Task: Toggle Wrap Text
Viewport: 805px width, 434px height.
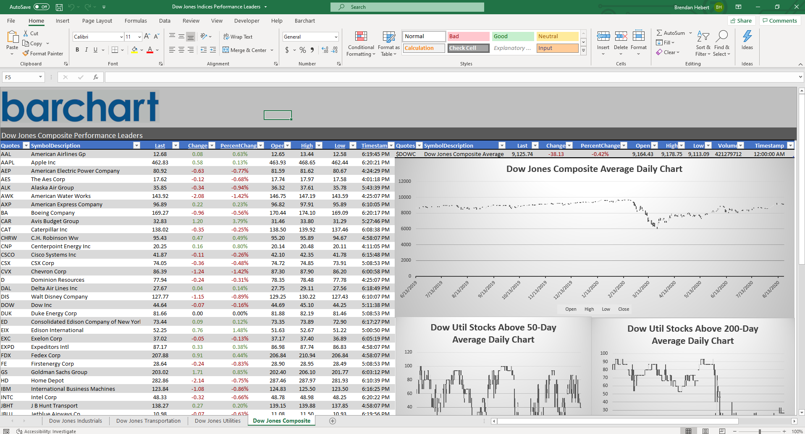Action: [x=238, y=37]
